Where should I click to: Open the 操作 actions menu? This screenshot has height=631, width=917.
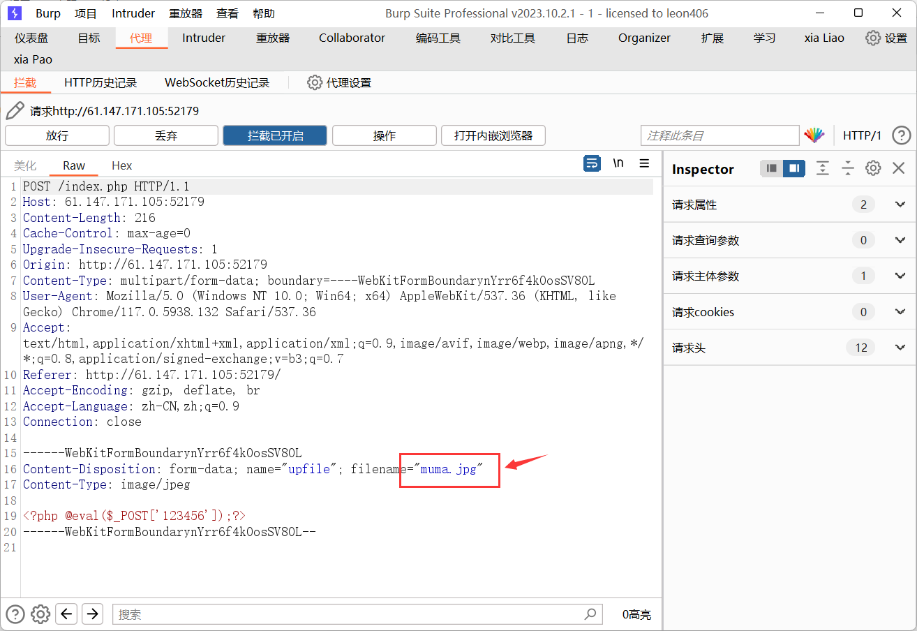point(385,135)
